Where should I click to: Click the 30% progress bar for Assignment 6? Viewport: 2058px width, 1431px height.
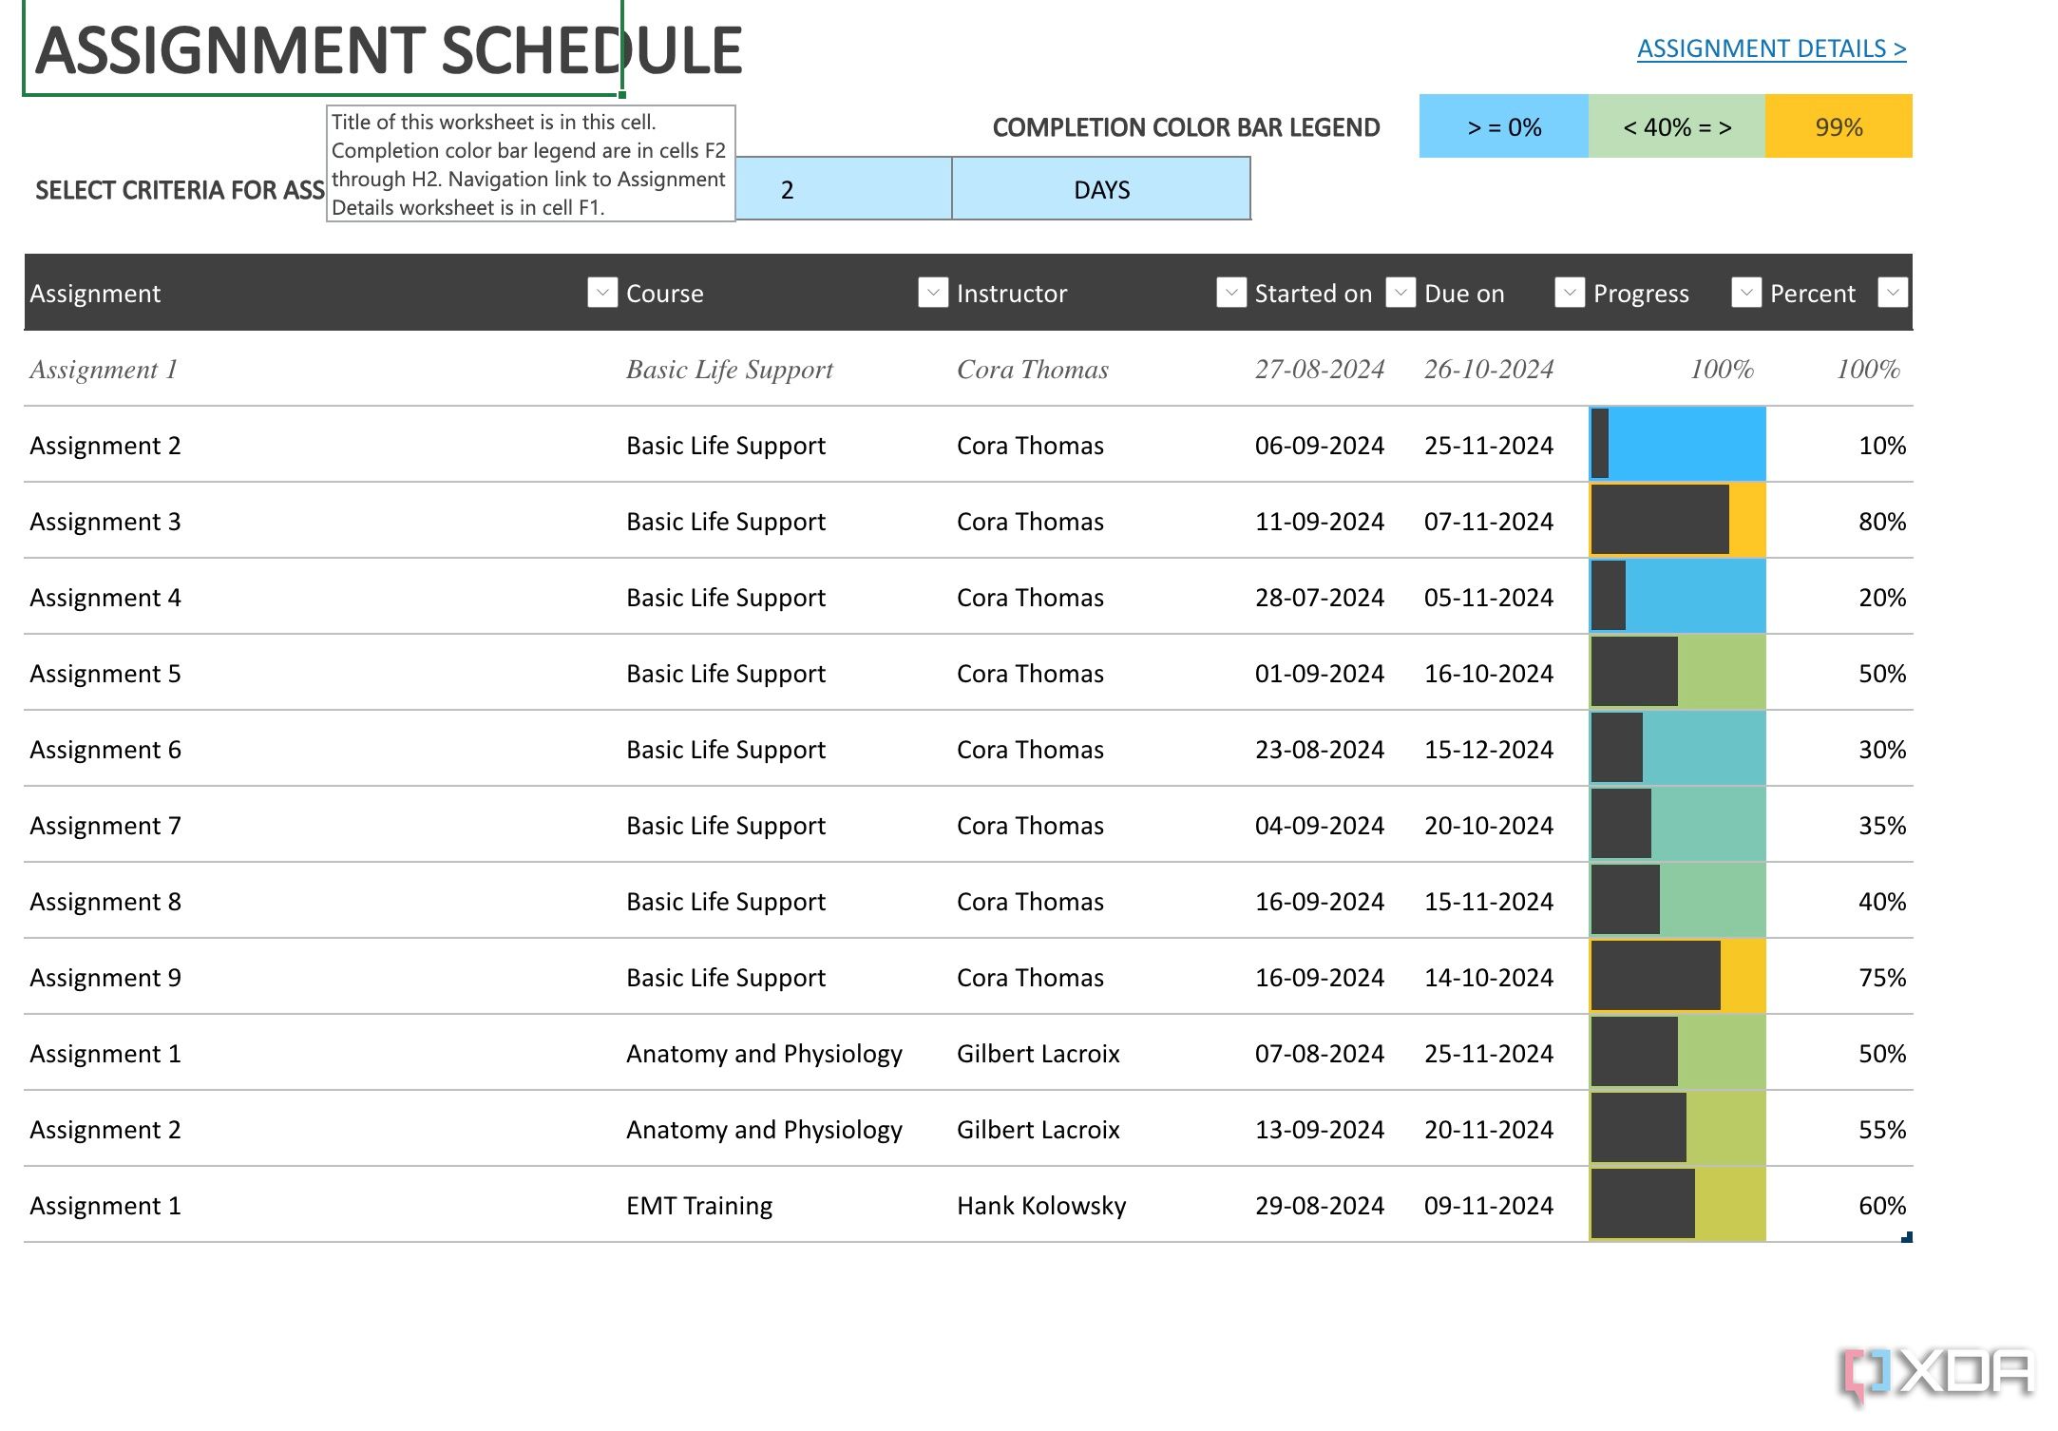click(x=1677, y=748)
